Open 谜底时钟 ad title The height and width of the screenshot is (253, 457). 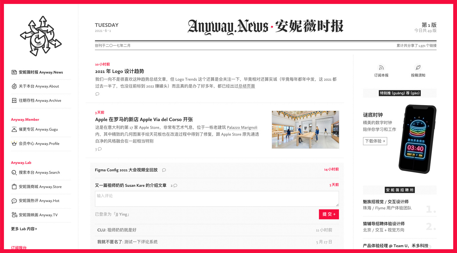pos(373,115)
